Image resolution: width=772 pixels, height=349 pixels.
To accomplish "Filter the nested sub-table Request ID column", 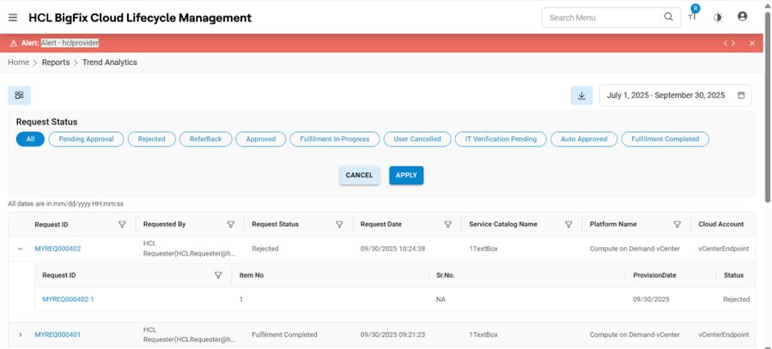I will point(218,275).
